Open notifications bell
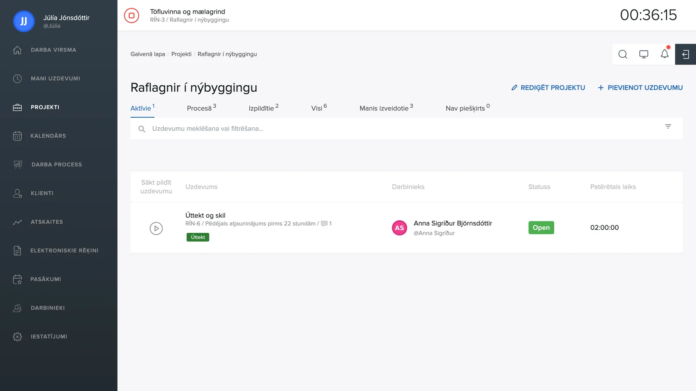Screen dimensions: 696x391 665,54
